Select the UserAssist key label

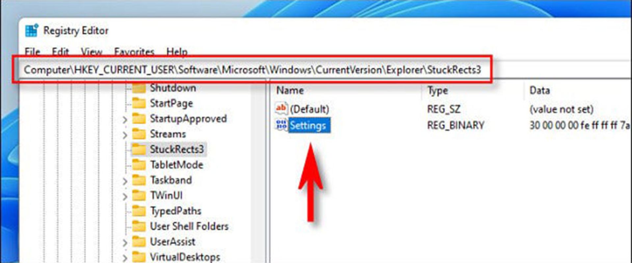tap(172, 242)
